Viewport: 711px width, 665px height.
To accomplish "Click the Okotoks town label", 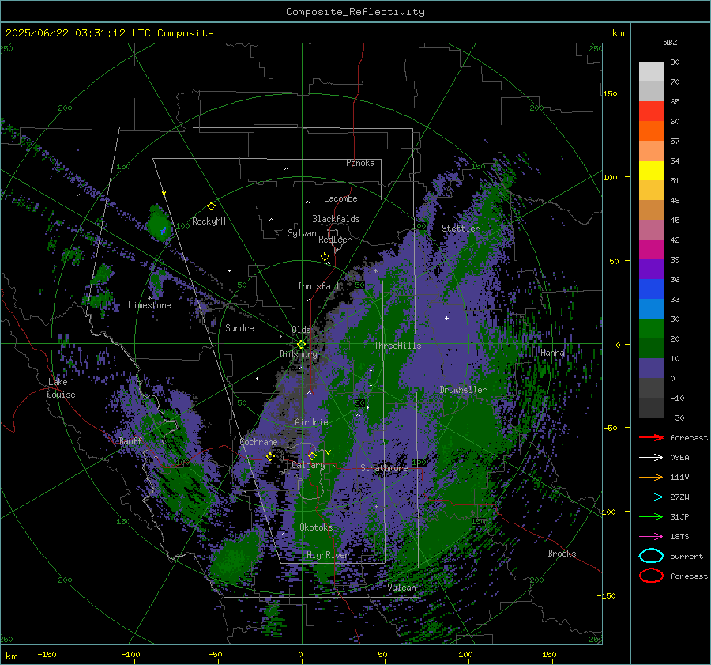I will (x=316, y=527).
